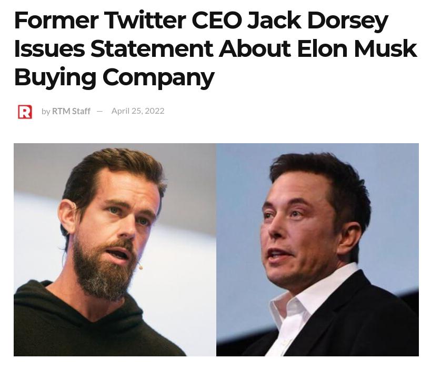431x369 pixels.
Task: Click the word Former starting the headline
Action: click(56, 20)
